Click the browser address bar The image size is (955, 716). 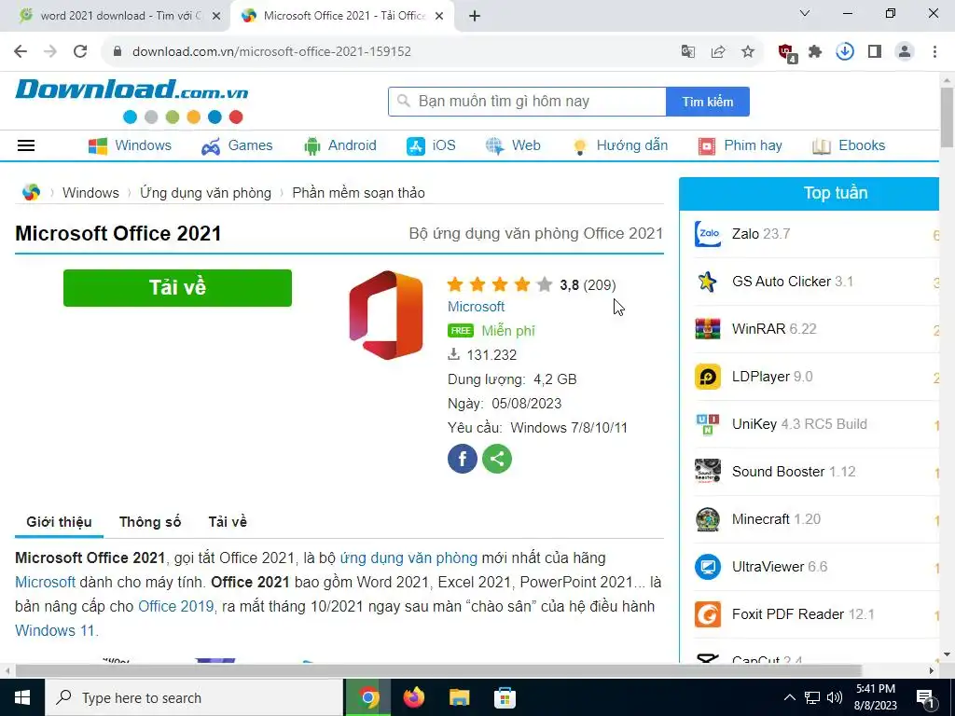[390, 52]
